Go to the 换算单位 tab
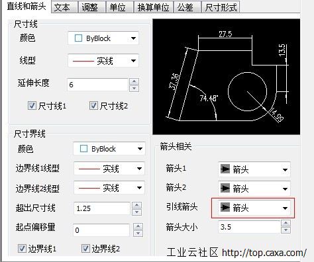The width and height of the screenshot is (314, 262). point(154,7)
